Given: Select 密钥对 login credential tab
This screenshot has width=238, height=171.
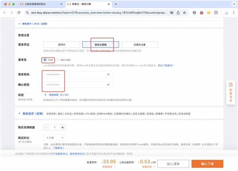Looking at the screenshot, I should click(61, 45).
